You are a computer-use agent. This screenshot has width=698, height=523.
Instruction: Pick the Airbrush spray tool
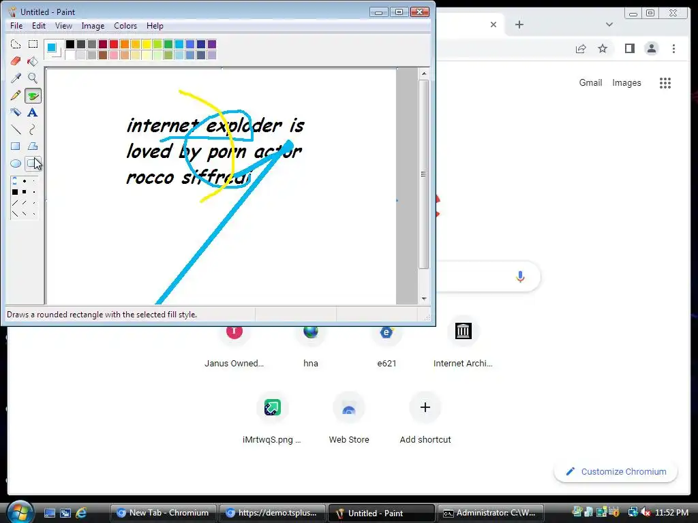click(x=16, y=112)
